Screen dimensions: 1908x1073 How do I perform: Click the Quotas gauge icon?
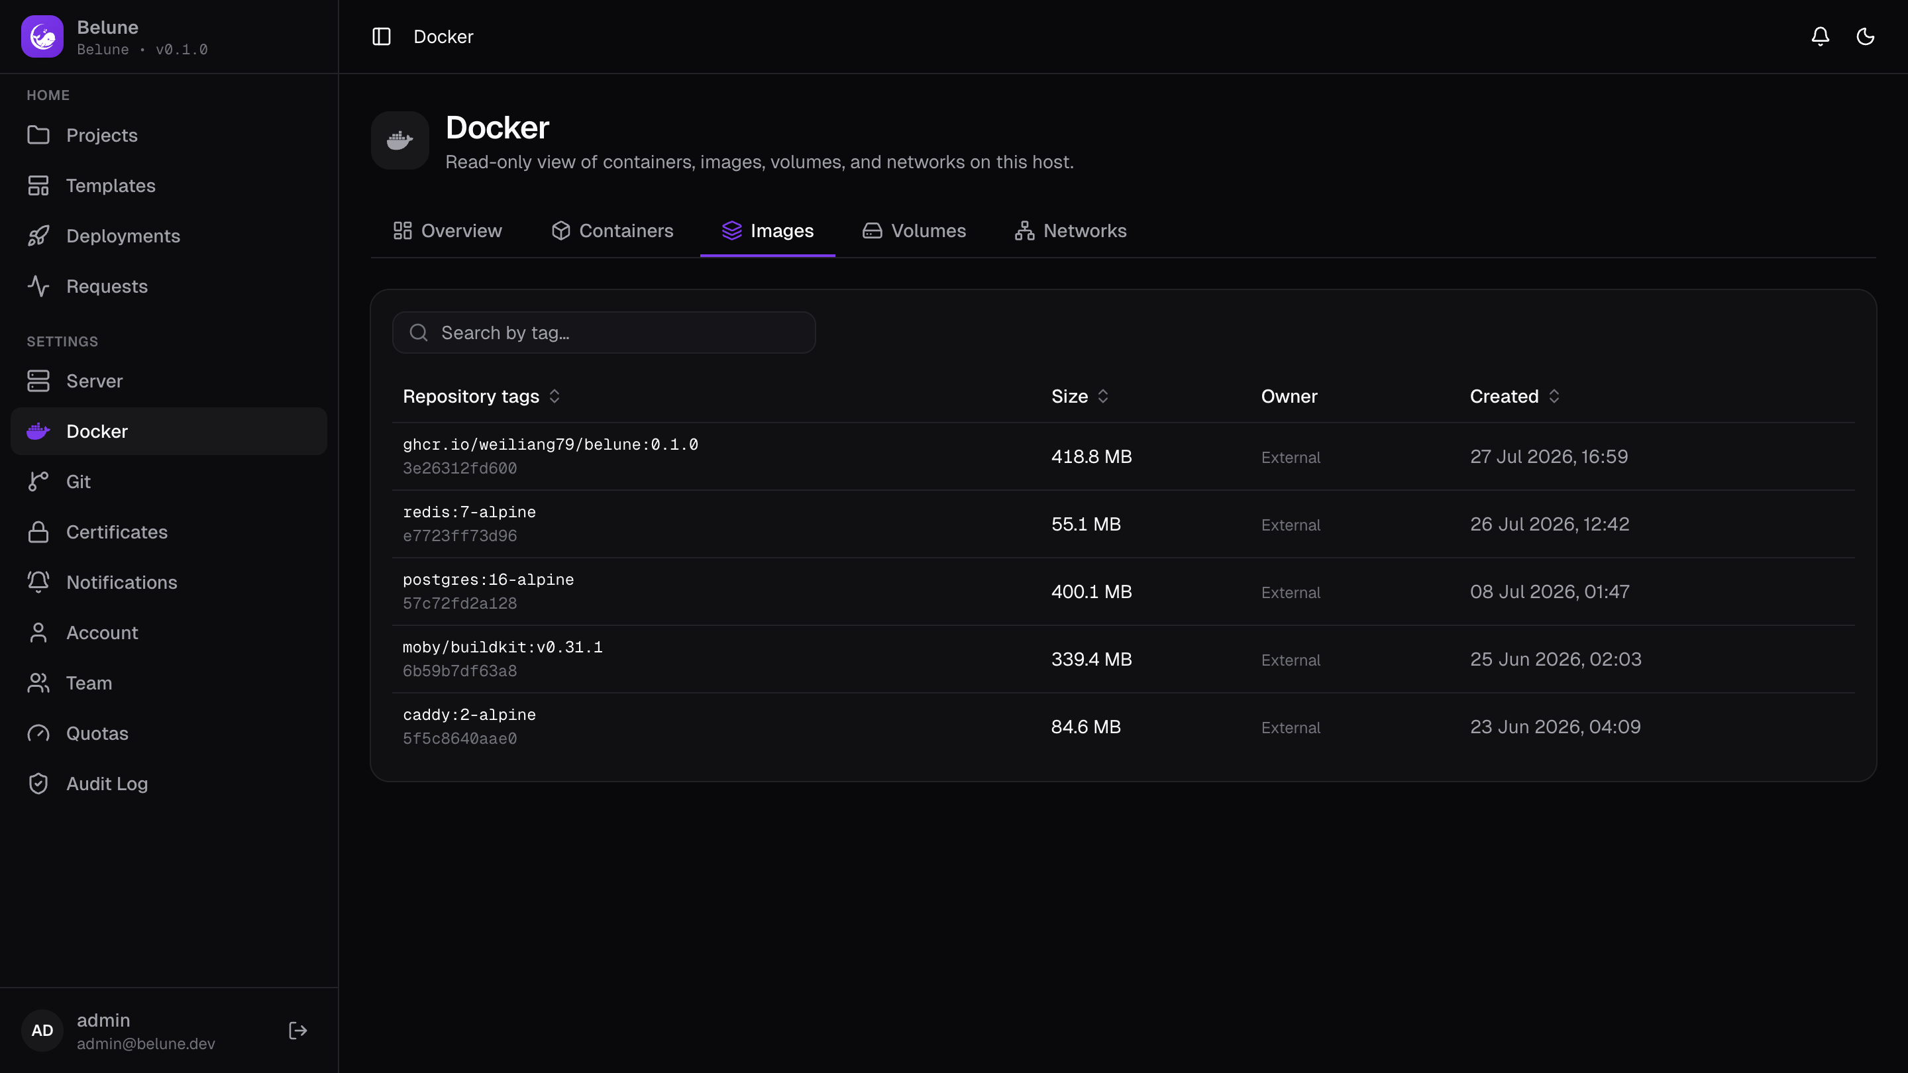38,733
